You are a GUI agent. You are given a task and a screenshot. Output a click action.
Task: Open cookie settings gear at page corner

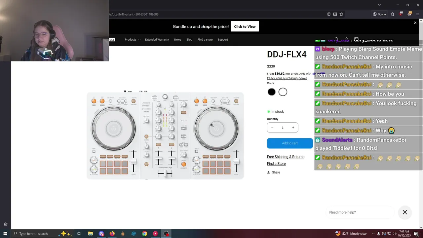[x=6, y=224]
